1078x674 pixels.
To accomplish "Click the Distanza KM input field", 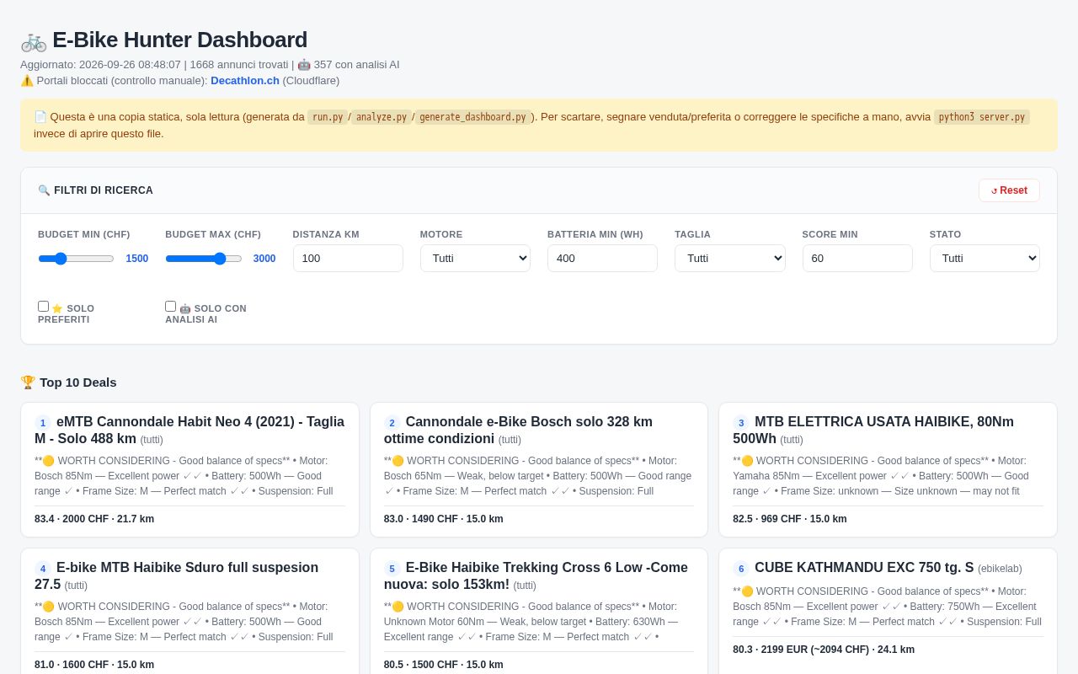I will pos(348,258).
